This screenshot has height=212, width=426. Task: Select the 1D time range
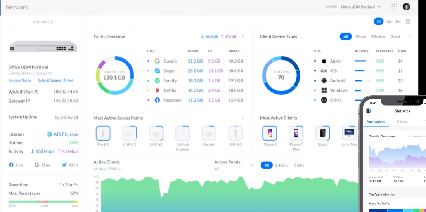pos(378,21)
